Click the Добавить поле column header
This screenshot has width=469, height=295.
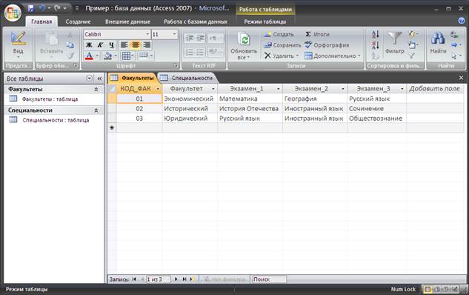434,88
